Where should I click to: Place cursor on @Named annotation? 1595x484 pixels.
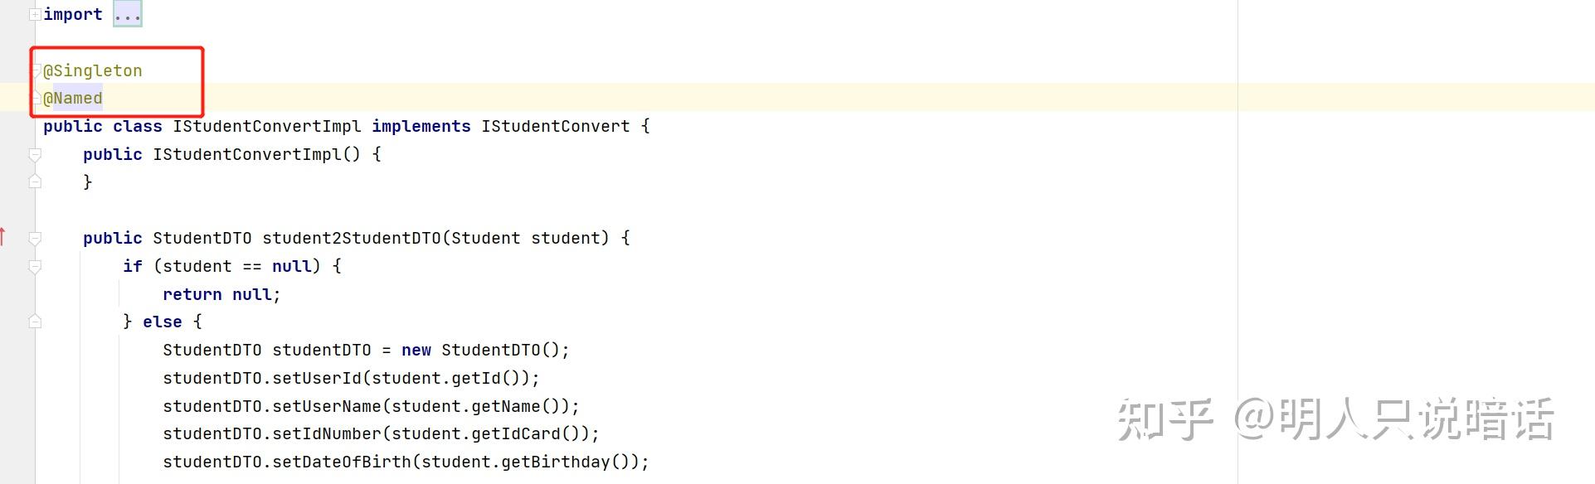(x=73, y=98)
